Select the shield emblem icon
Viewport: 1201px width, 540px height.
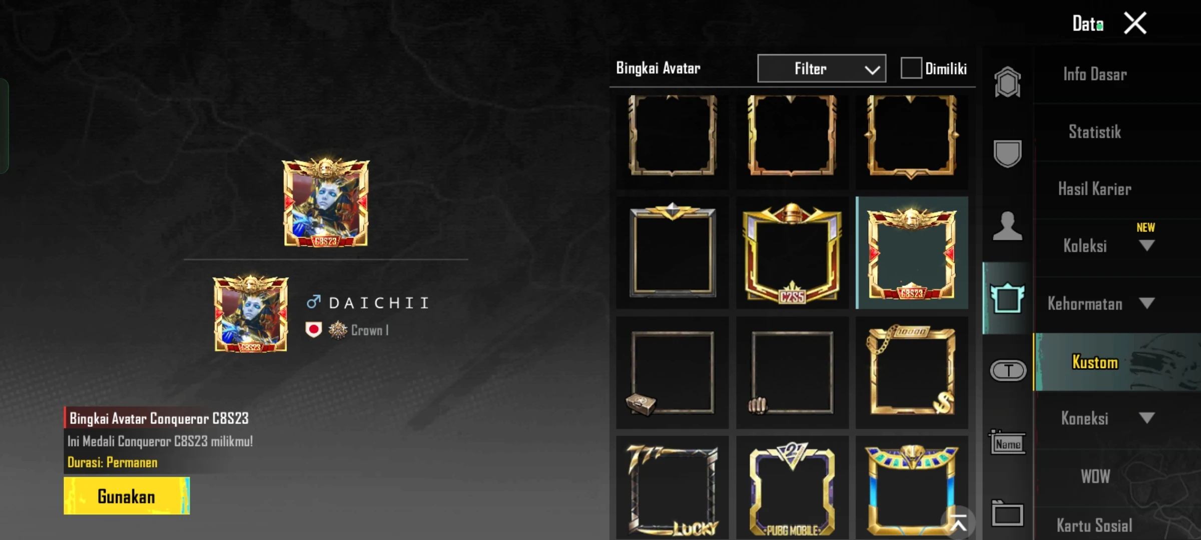point(1007,153)
